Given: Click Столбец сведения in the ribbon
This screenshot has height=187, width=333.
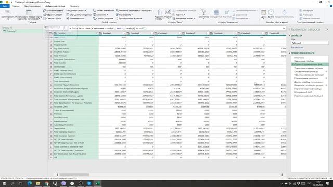Looking at the screenshot, I should point(103,19).
